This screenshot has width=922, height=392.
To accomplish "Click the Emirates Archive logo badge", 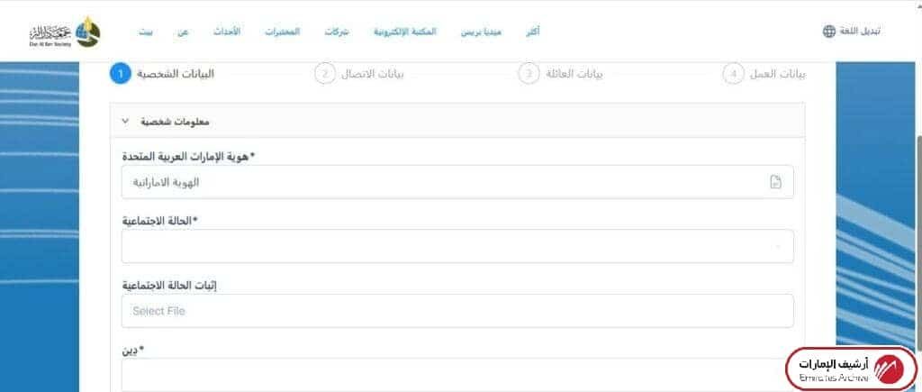I will [851, 368].
